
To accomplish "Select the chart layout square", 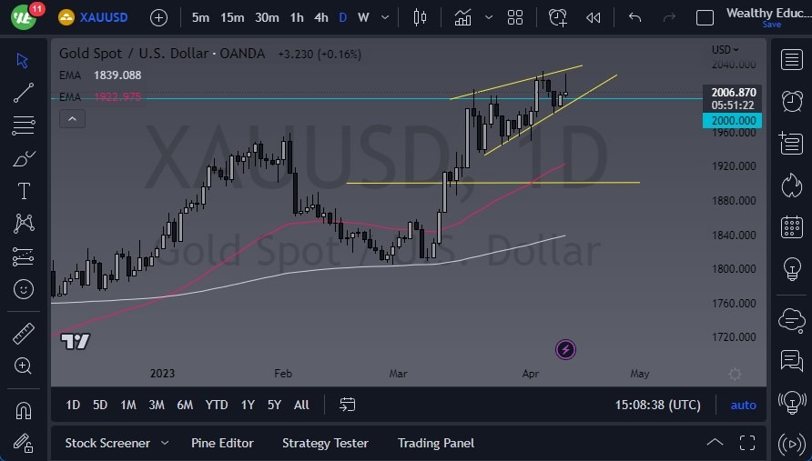I will click(x=705, y=17).
